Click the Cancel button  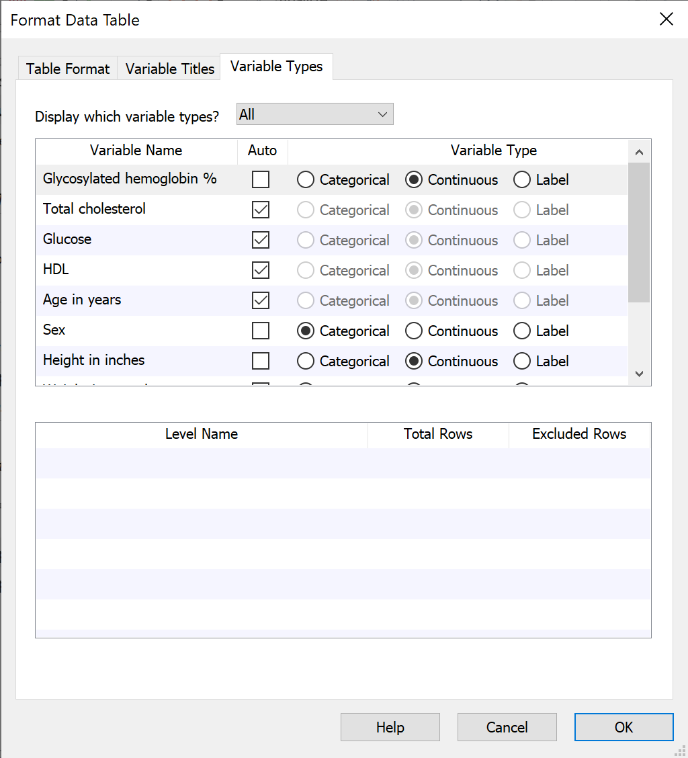coord(507,727)
